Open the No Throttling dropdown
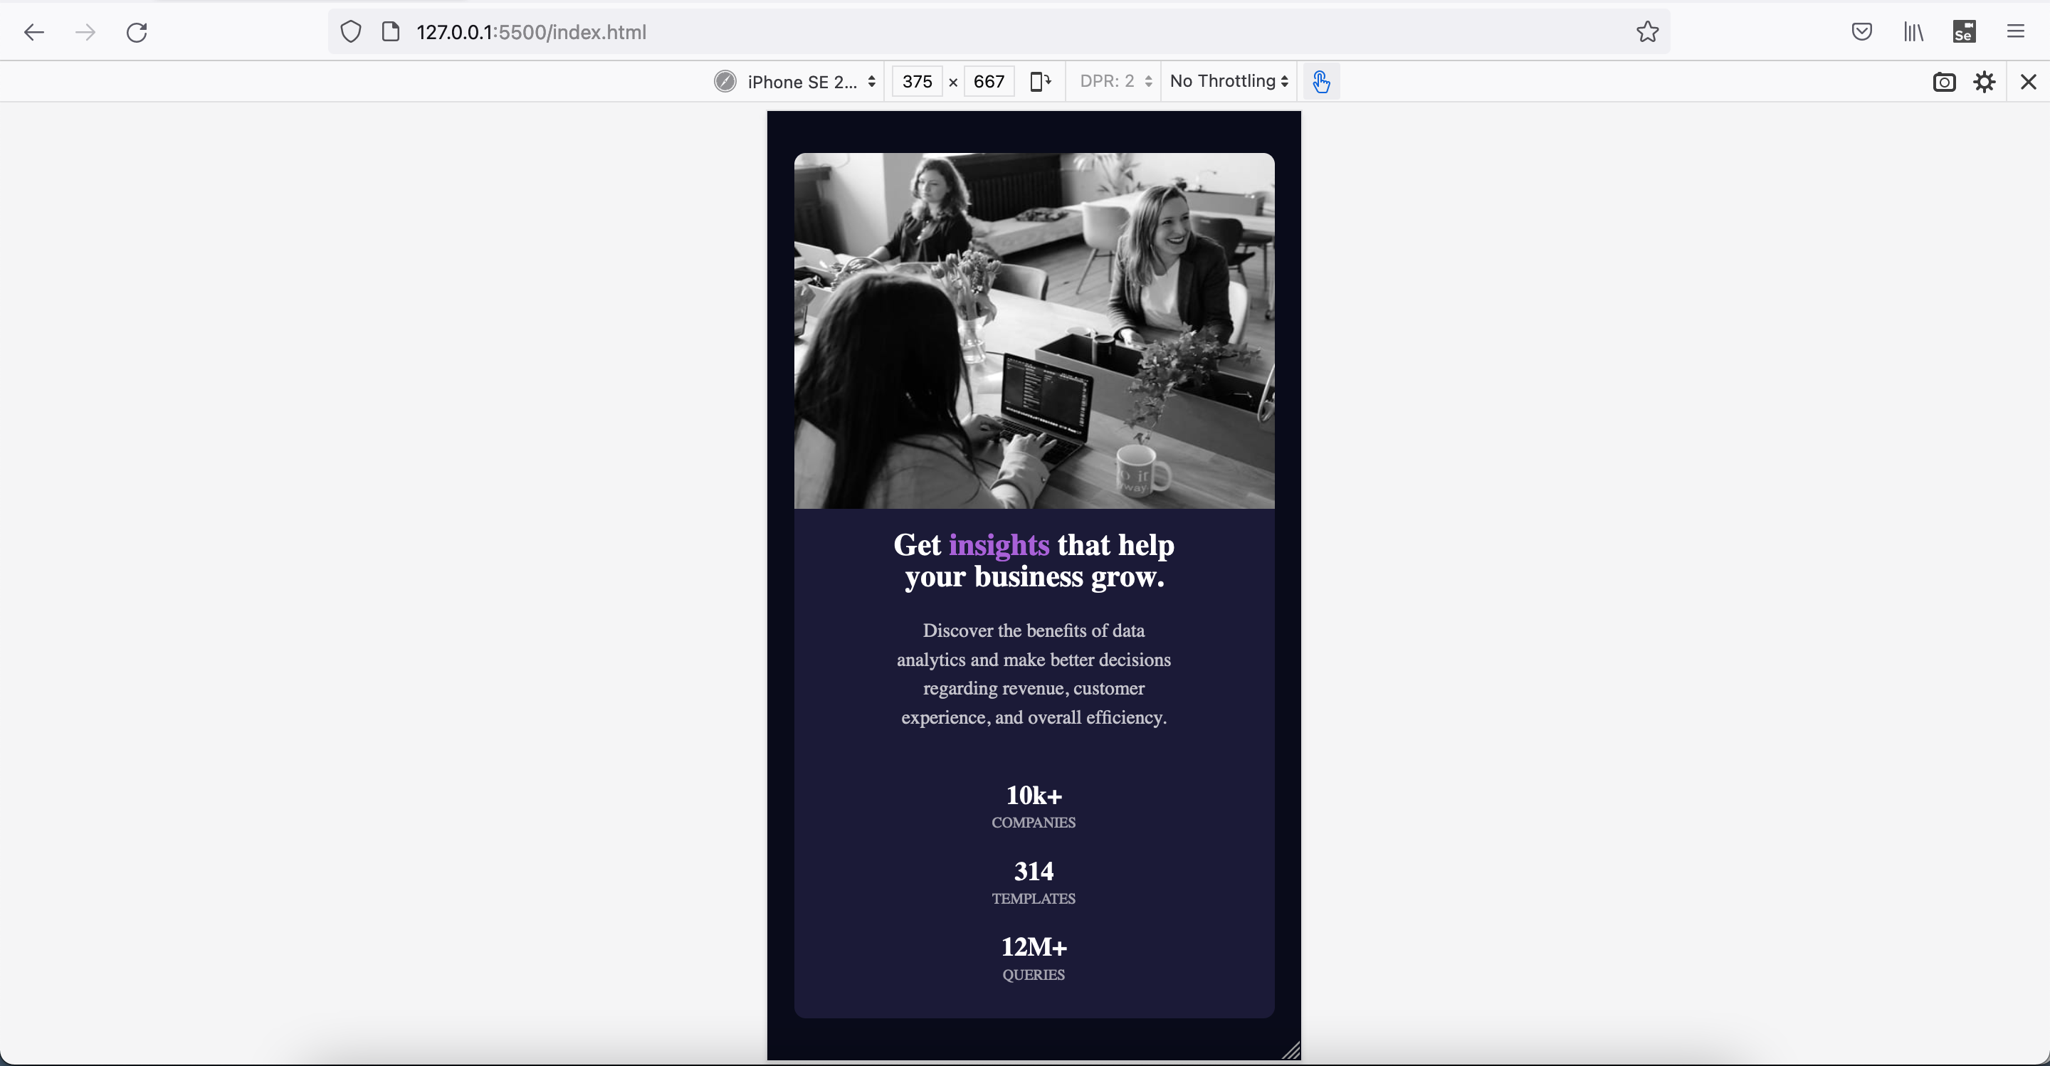This screenshot has width=2050, height=1066. [x=1229, y=81]
